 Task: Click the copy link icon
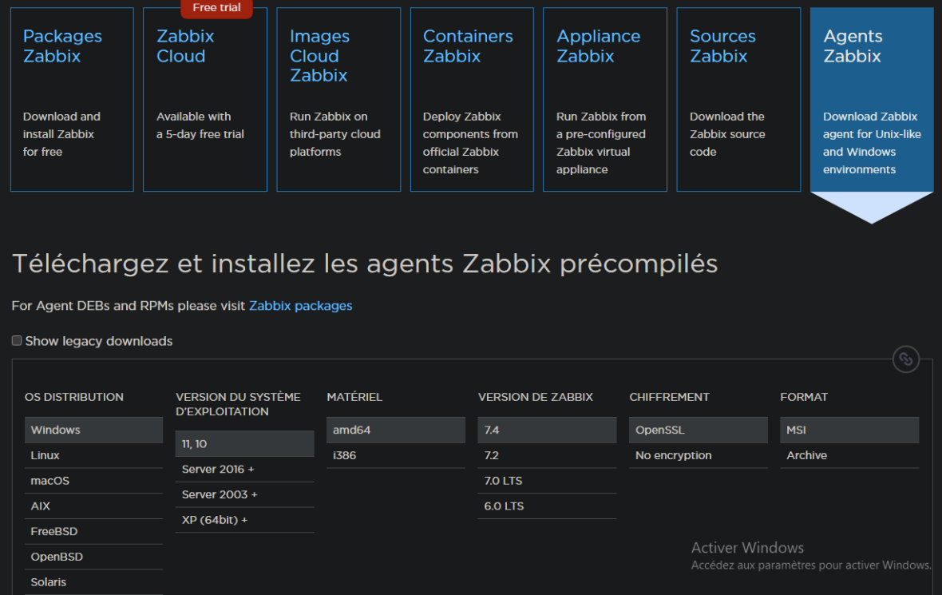point(905,359)
